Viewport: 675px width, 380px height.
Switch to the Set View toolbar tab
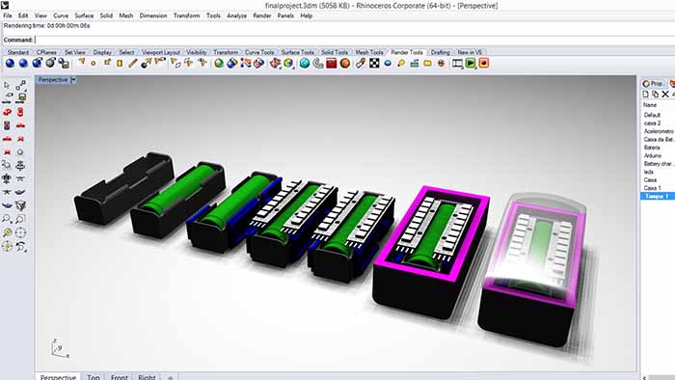pos(75,52)
